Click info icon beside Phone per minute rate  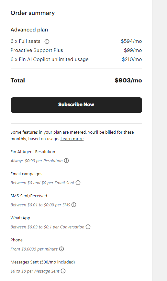coord(61,249)
